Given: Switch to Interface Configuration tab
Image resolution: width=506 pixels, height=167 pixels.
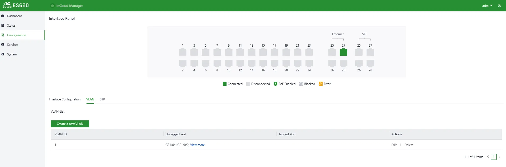Looking at the screenshot, I should tap(65, 99).
